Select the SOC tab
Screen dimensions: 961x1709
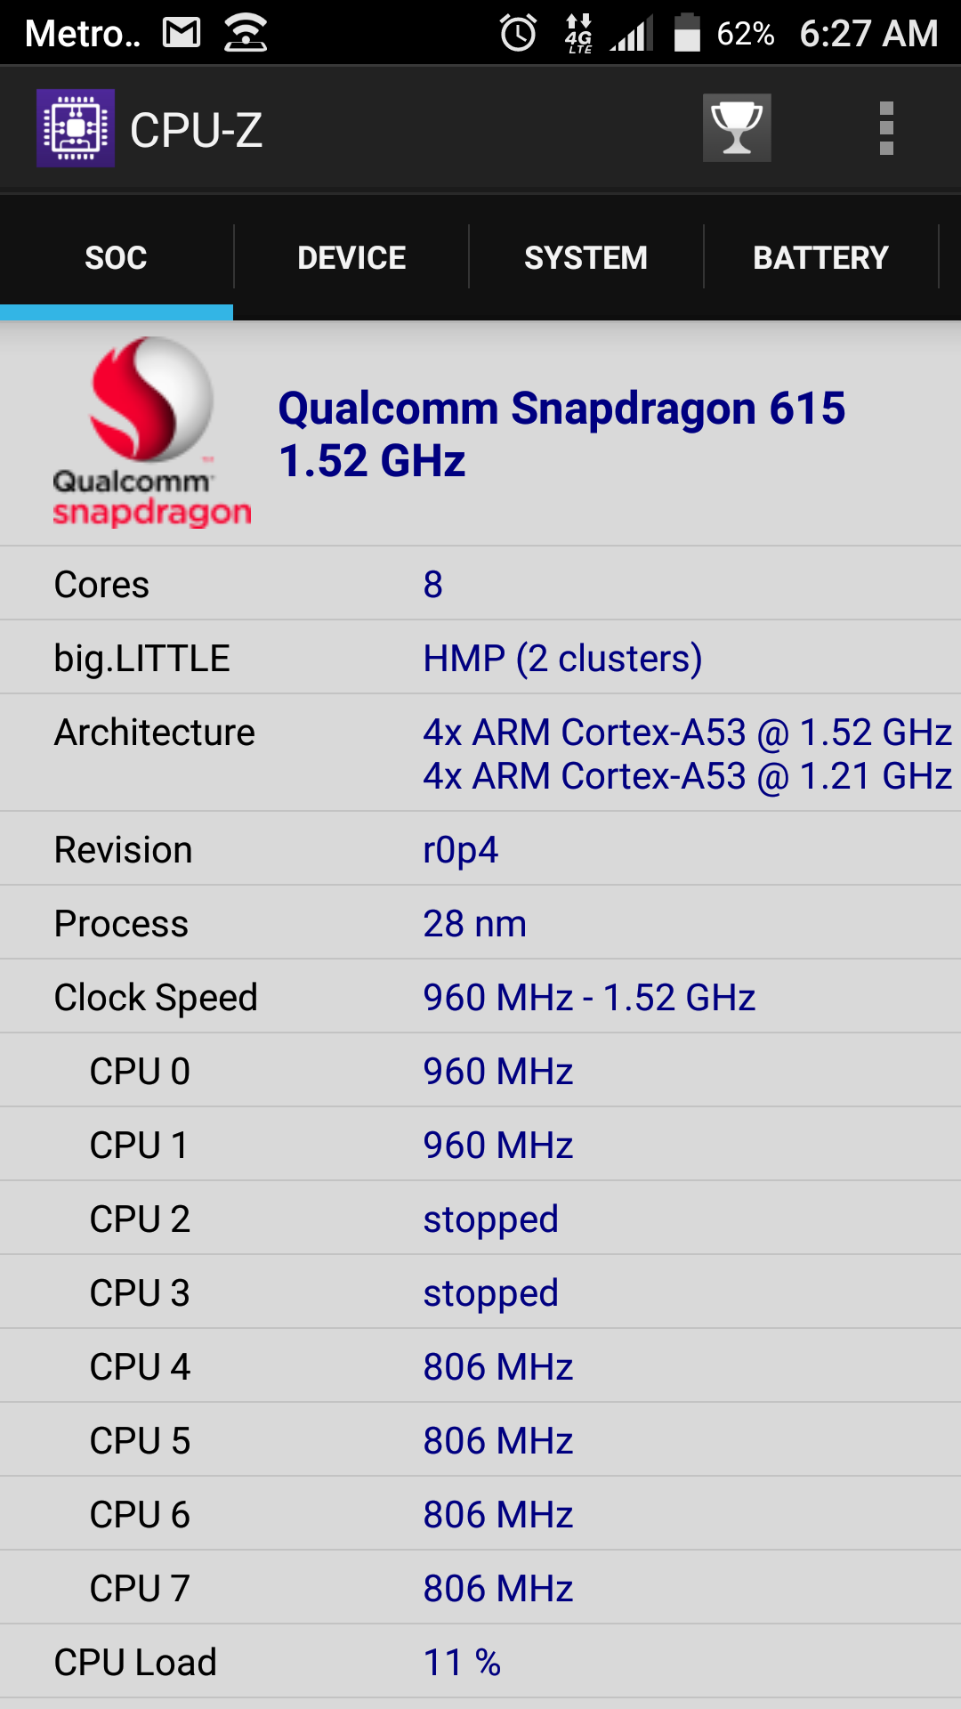click(x=117, y=257)
